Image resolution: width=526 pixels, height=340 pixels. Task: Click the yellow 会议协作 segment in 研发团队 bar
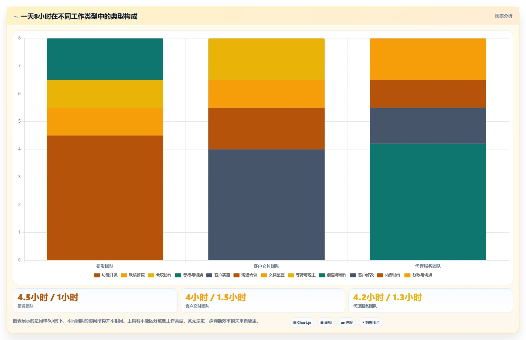105,94
